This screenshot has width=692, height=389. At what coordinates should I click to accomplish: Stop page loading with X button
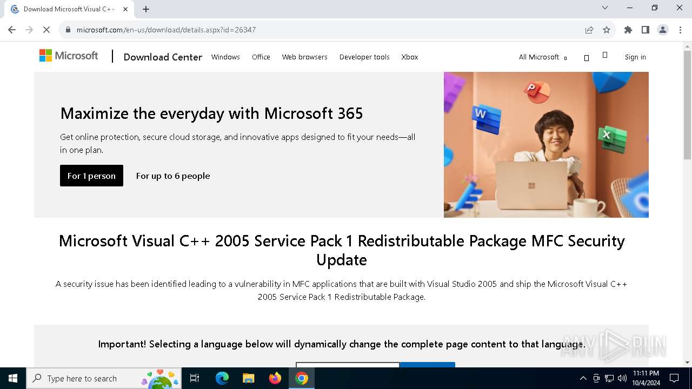click(46, 30)
